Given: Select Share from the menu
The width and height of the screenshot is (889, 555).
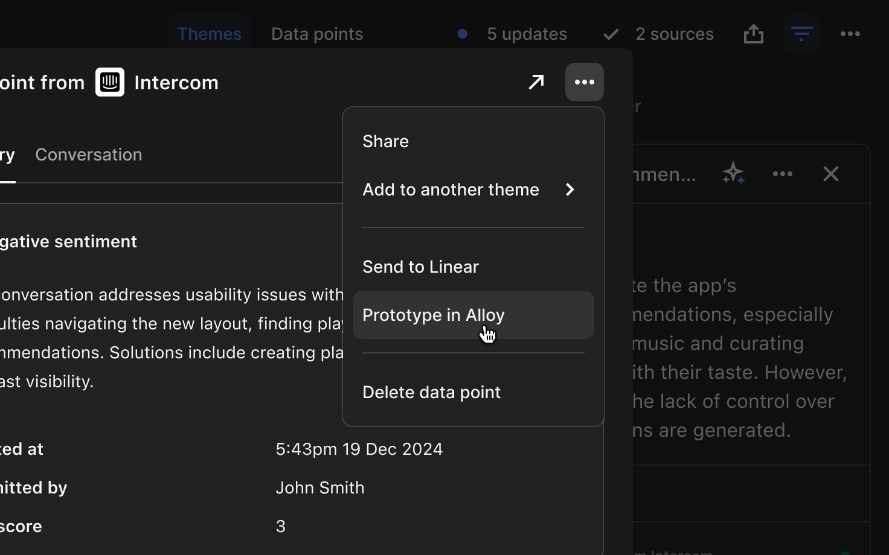Looking at the screenshot, I should click(473, 141).
